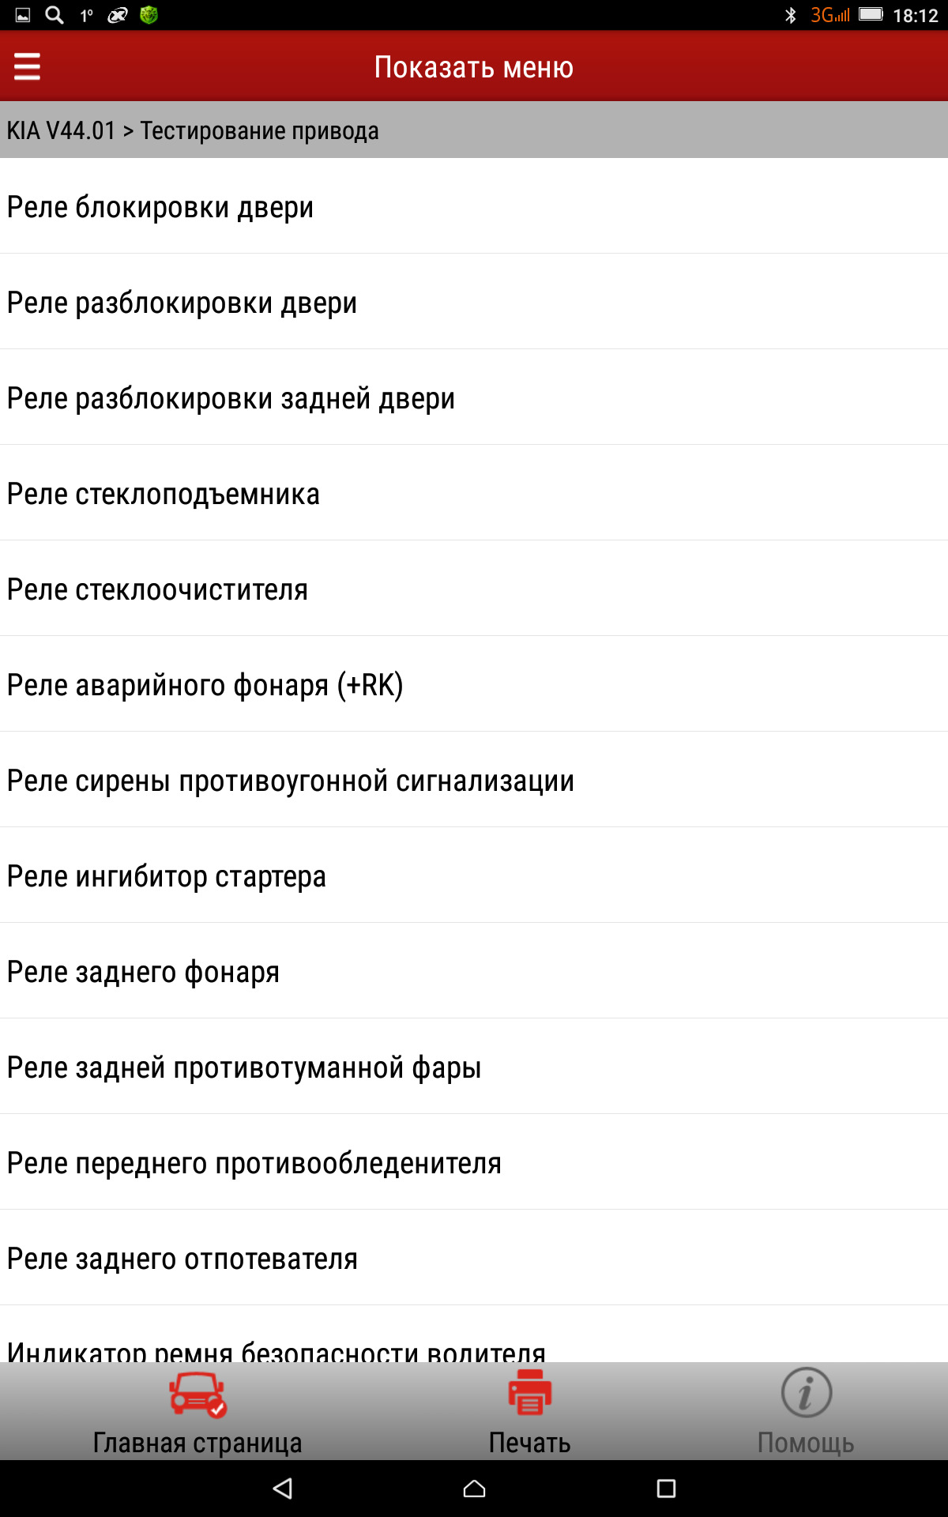Tap the red car home icon

[197, 1395]
